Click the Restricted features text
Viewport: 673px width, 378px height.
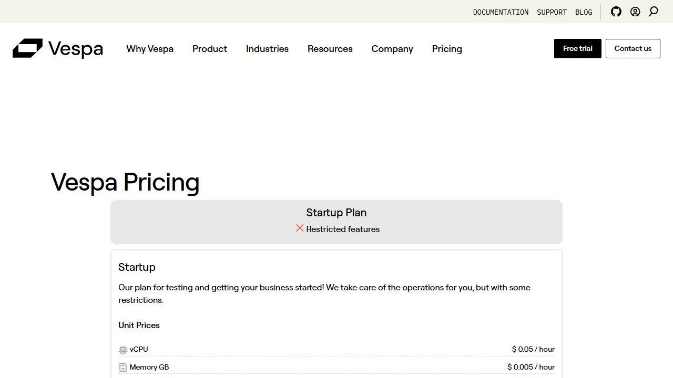[x=343, y=229]
